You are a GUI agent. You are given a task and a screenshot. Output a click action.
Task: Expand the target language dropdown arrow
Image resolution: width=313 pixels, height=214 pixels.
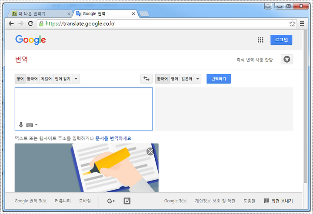coord(198,79)
